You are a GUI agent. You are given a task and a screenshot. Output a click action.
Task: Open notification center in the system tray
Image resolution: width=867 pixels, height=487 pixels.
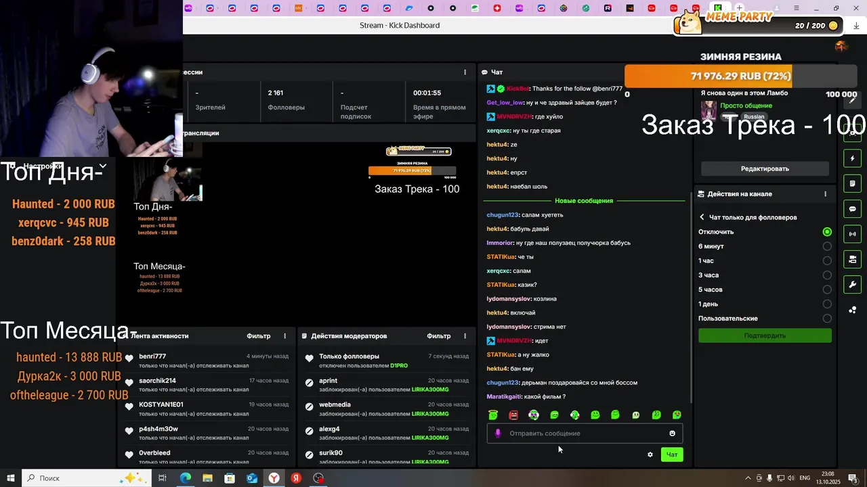[853, 478]
